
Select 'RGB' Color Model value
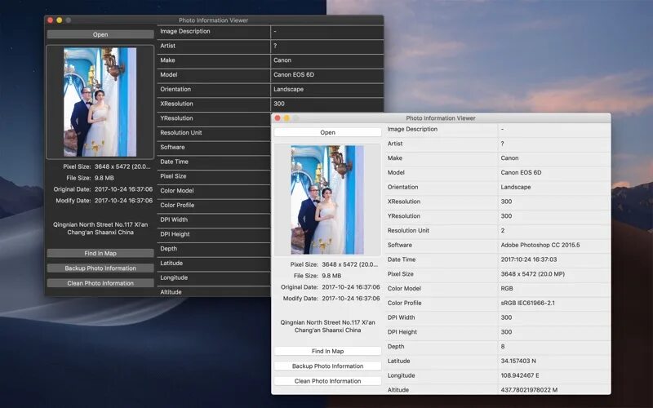coord(507,288)
